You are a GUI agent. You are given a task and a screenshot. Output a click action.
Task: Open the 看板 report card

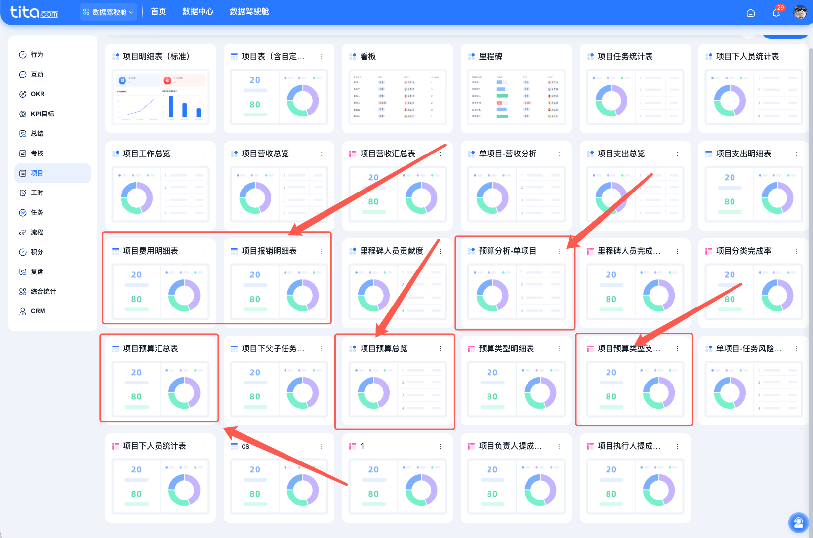tap(398, 88)
